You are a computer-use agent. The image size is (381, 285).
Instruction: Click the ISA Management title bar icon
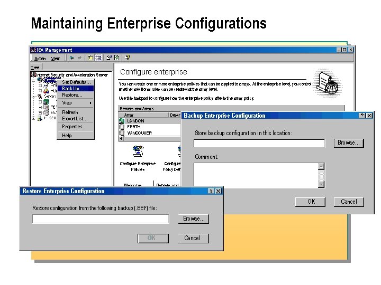point(33,50)
